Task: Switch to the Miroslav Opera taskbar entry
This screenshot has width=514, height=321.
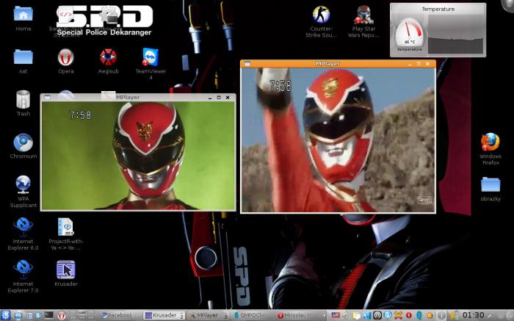Action: (x=295, y=315)
